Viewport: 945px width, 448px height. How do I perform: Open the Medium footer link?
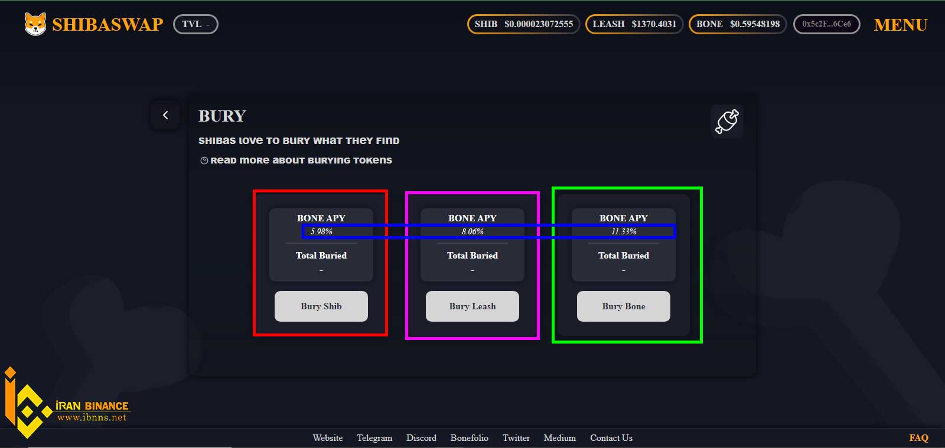pos(560,438)
